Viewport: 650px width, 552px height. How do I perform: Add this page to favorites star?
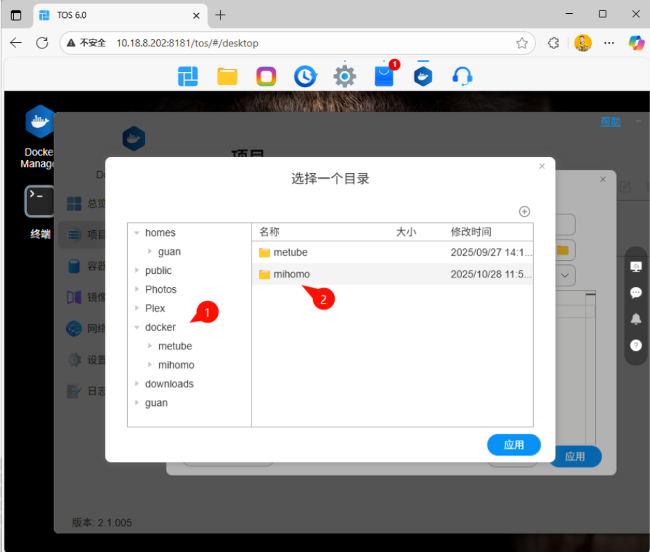pyautogui.click(x=522, y=43)
